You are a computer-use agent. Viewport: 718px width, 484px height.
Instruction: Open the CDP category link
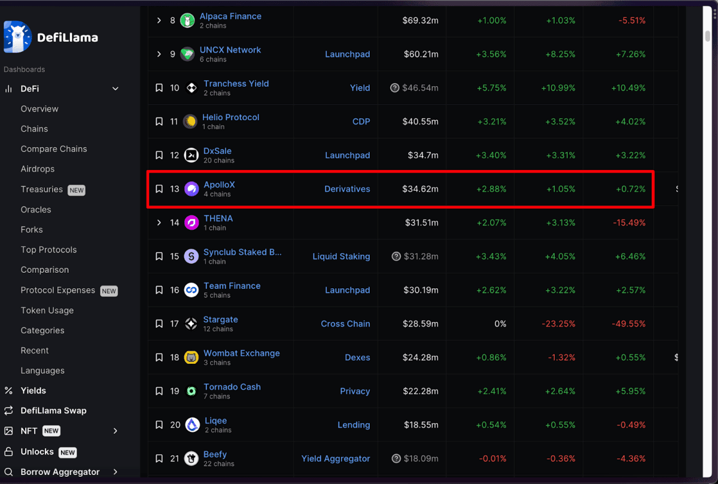361,121
